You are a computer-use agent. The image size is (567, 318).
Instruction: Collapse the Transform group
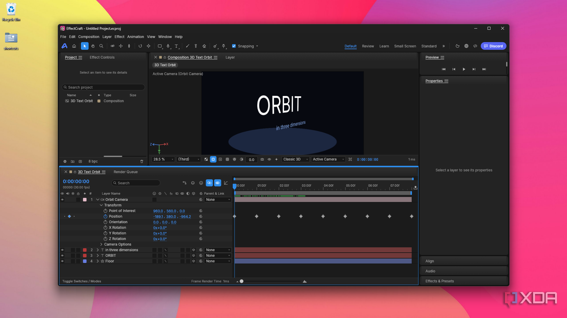click(101, 205)
